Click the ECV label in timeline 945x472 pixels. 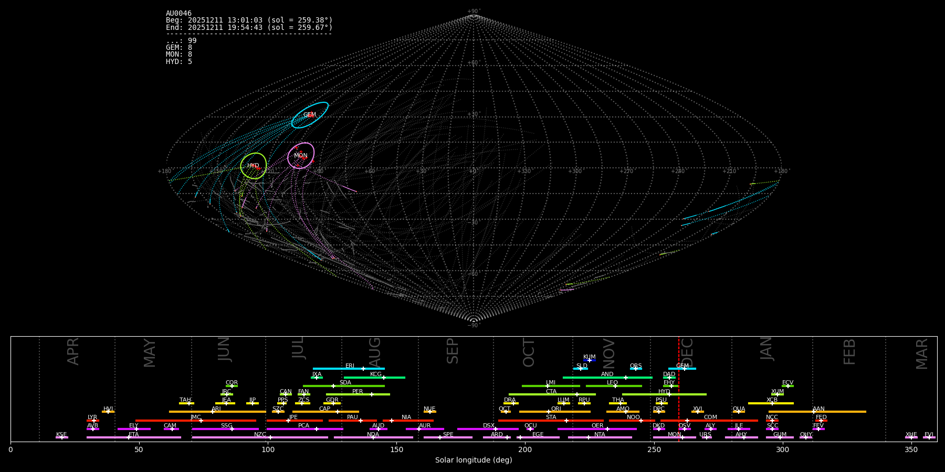[787, 383]
